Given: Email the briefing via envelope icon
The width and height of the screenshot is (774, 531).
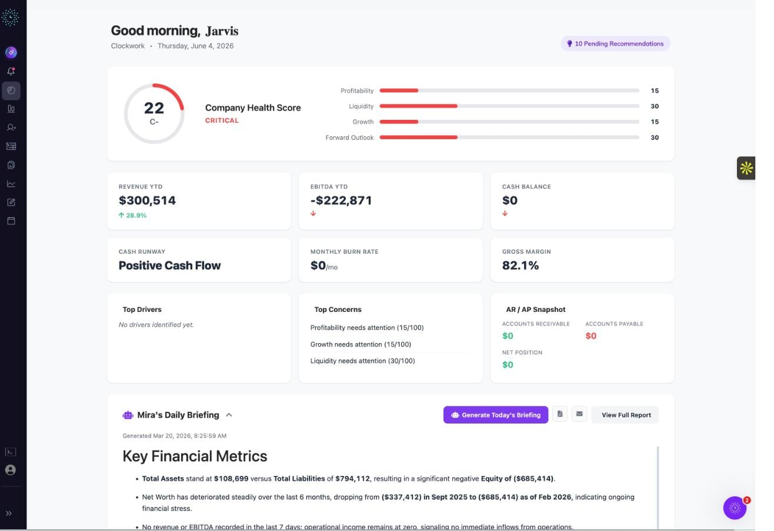Looking at the screenshot, I should pyautogui.click(x=579, y=414).
